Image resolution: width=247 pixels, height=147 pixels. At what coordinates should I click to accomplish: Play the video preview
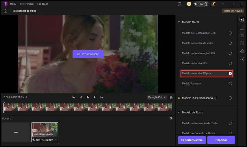(x=88, y=97)
